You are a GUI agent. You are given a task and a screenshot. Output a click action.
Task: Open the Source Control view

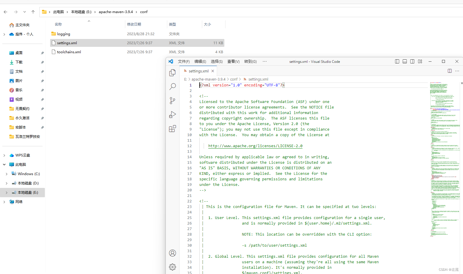pos(172,101)
